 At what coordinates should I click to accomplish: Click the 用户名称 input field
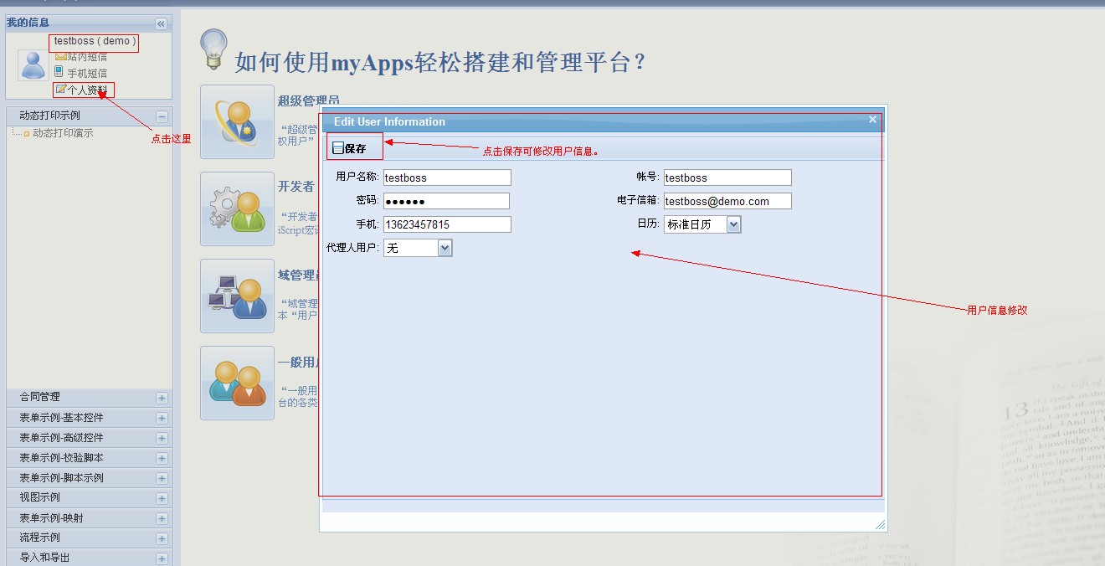click(447, 178)
